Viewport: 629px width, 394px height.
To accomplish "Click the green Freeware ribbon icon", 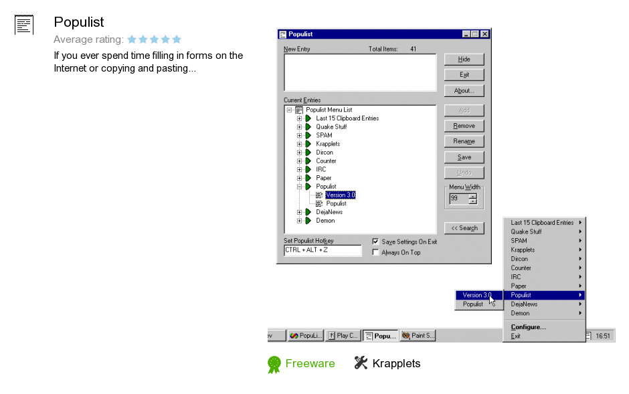I will coord(274,365).
